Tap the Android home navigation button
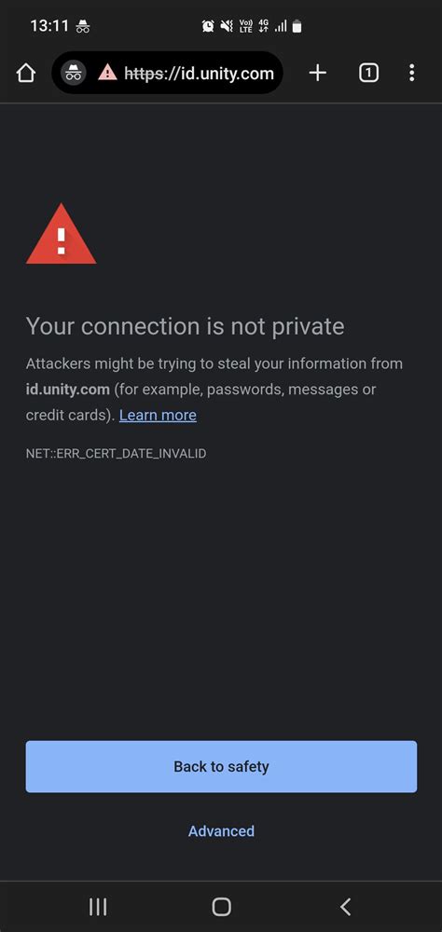 pos(221,907)
